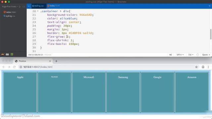Collapse the fold arrow at line 20
212x119 pixels.
point(38,11)
